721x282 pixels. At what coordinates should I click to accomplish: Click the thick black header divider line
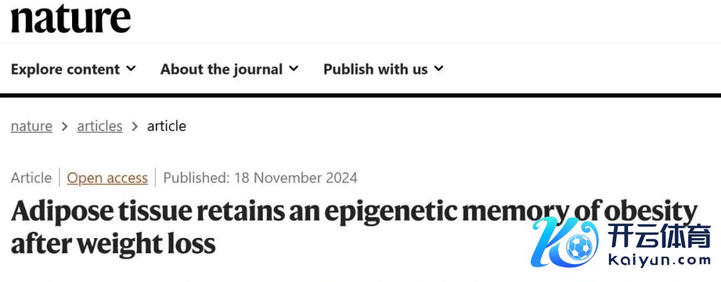(x=360, y=96)
